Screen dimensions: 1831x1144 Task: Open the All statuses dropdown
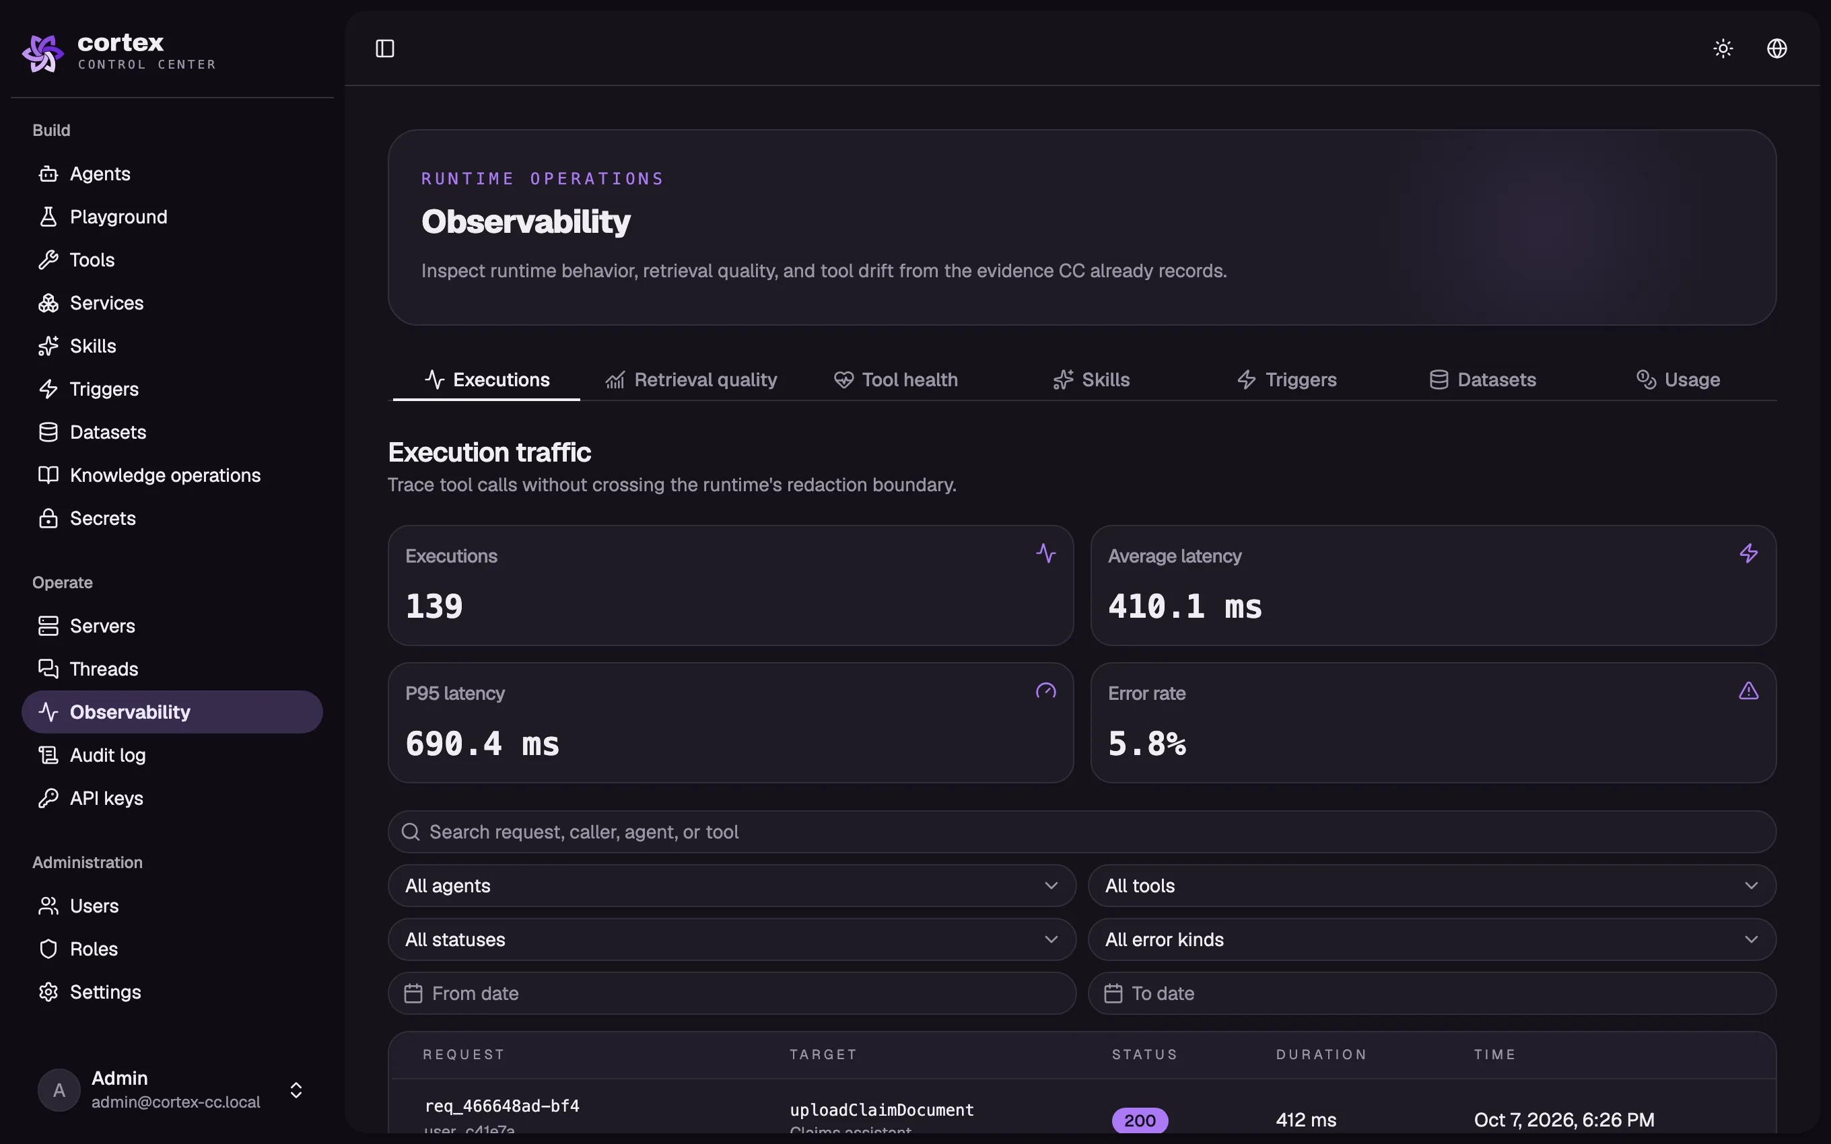[732, 939]
